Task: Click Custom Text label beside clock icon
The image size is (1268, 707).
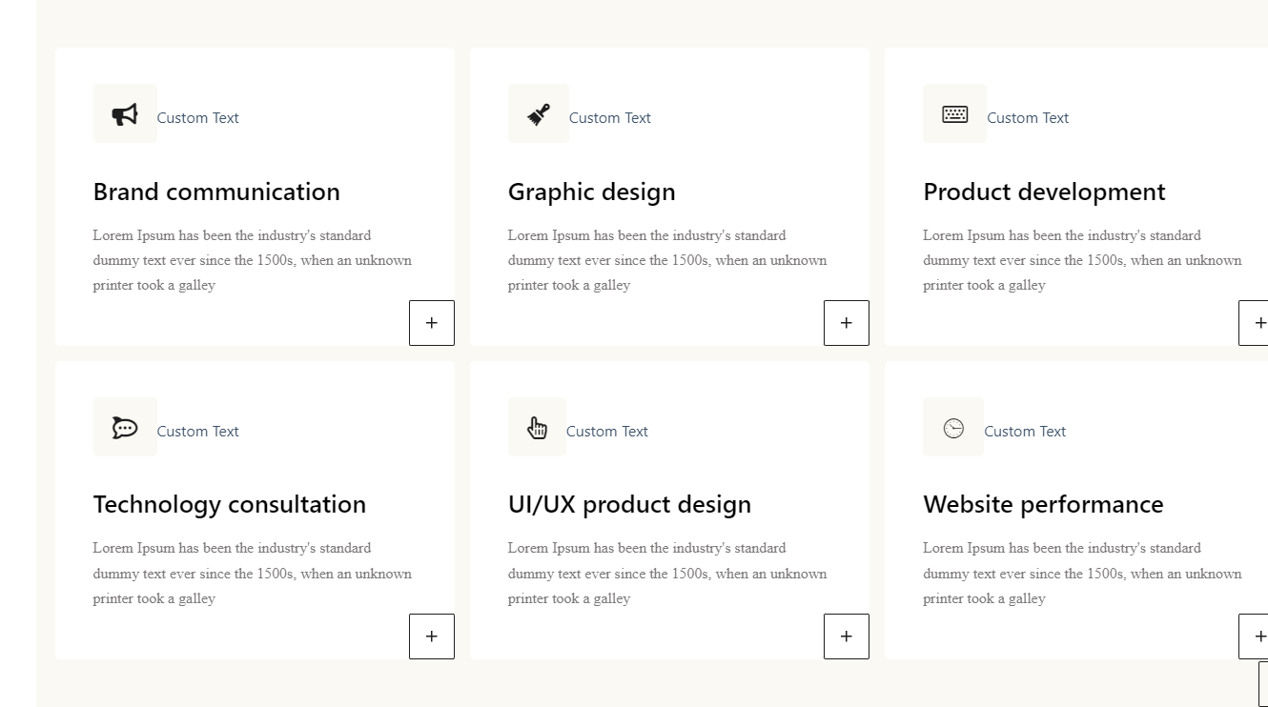Action: (1025, 432)
